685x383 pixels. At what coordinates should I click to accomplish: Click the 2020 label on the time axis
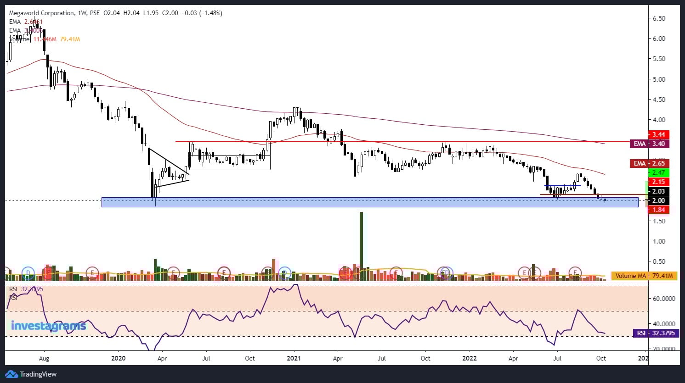coord(118,358)
